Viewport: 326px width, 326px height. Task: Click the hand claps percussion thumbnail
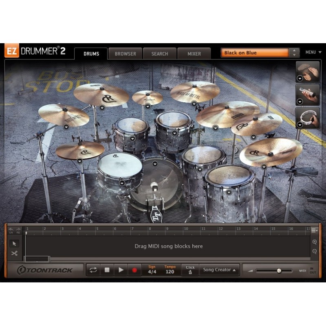(308, 71)
